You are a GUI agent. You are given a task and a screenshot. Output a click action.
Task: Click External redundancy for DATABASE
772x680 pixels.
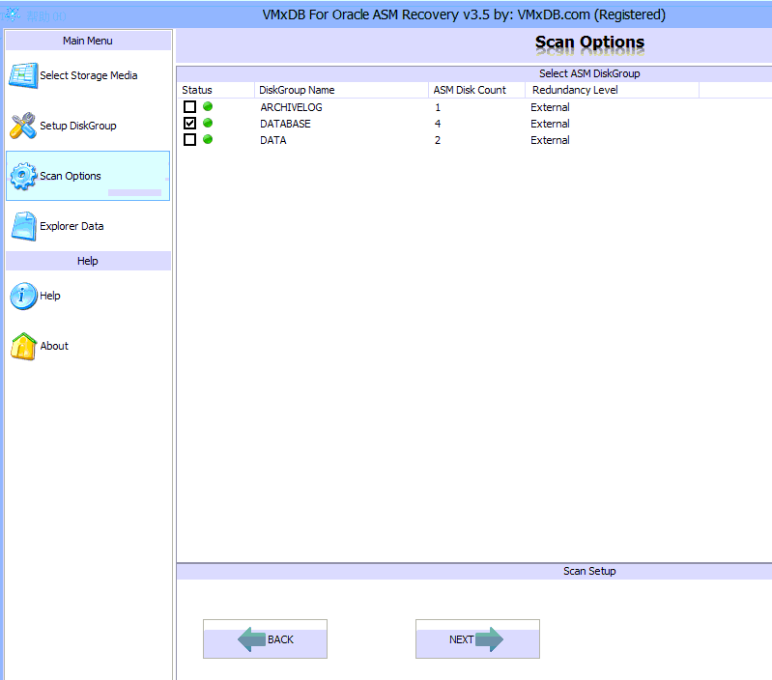(550, 124)
